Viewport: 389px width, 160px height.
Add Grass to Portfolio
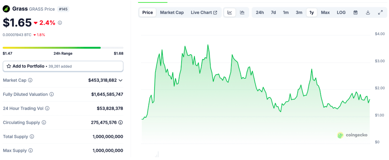[63, 66]
